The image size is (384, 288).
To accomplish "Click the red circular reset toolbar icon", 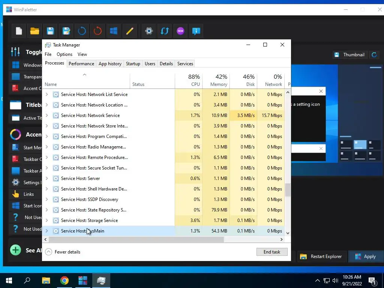I will [97, 31].
